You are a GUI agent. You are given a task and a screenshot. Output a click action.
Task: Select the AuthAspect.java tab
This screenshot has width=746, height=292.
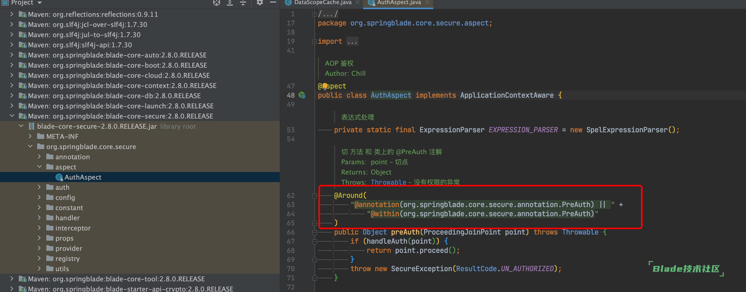click(398, 3)
